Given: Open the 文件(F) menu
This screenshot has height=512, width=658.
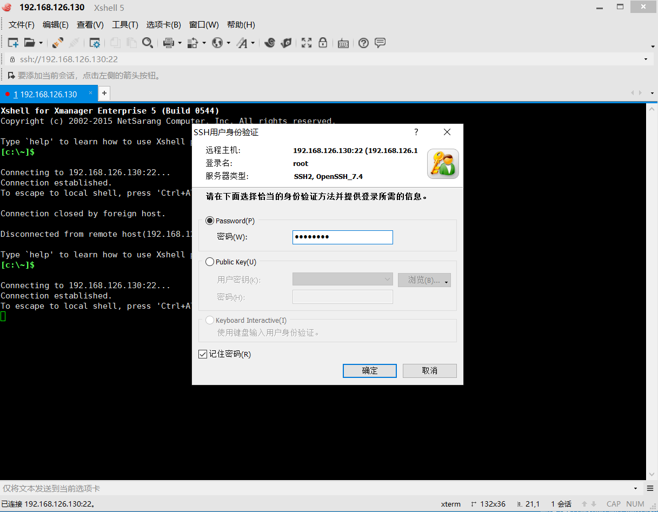Looking at the screenshot, I should click(22, 25).
